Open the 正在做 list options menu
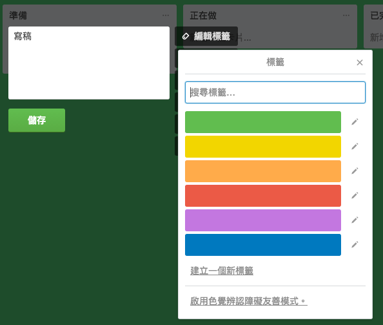Screen dimensions: 383x325 pos(346,16)
